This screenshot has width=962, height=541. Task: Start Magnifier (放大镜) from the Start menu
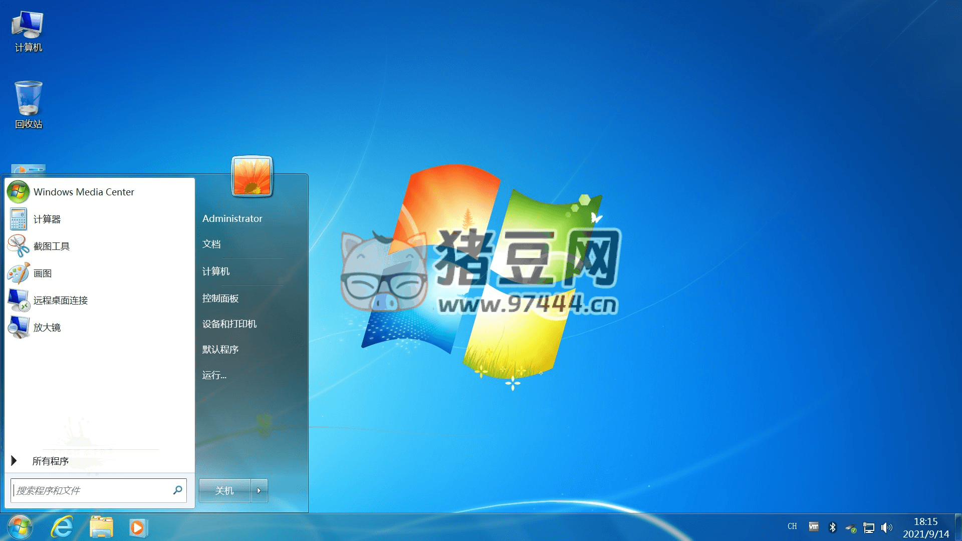coord(46,328)
